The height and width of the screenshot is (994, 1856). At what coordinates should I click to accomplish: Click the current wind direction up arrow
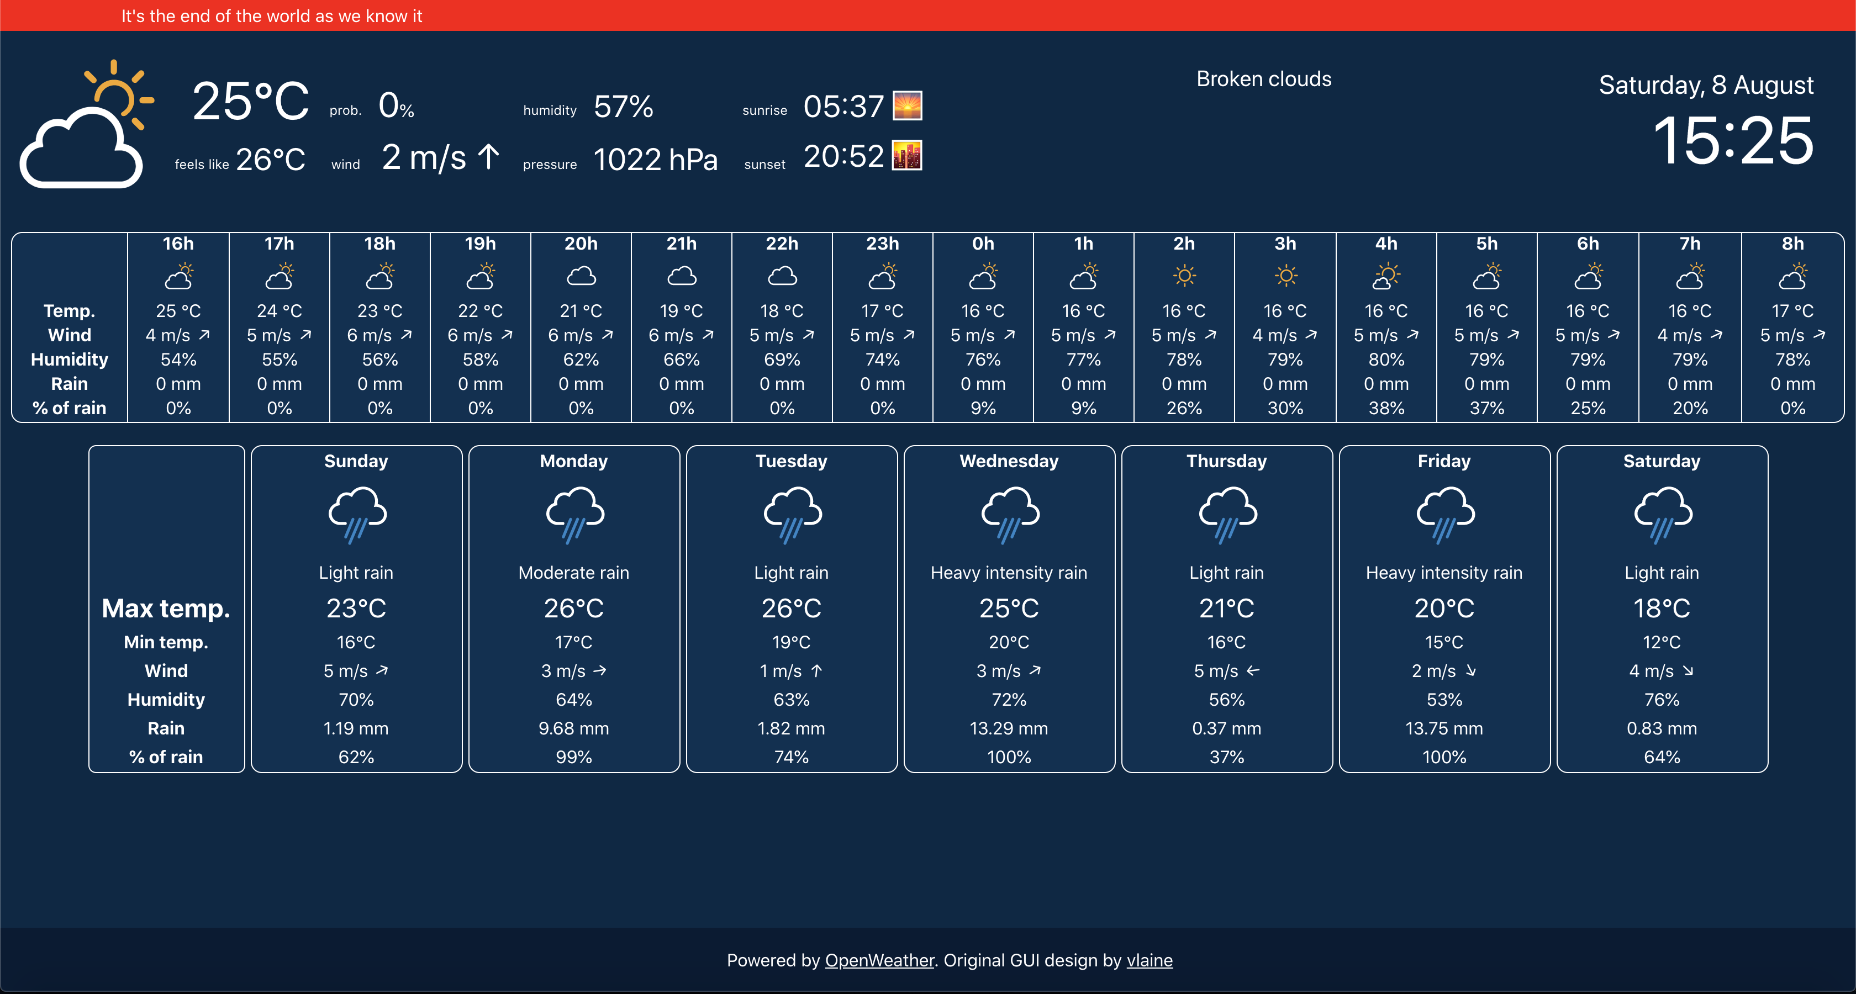pos(489,156)
